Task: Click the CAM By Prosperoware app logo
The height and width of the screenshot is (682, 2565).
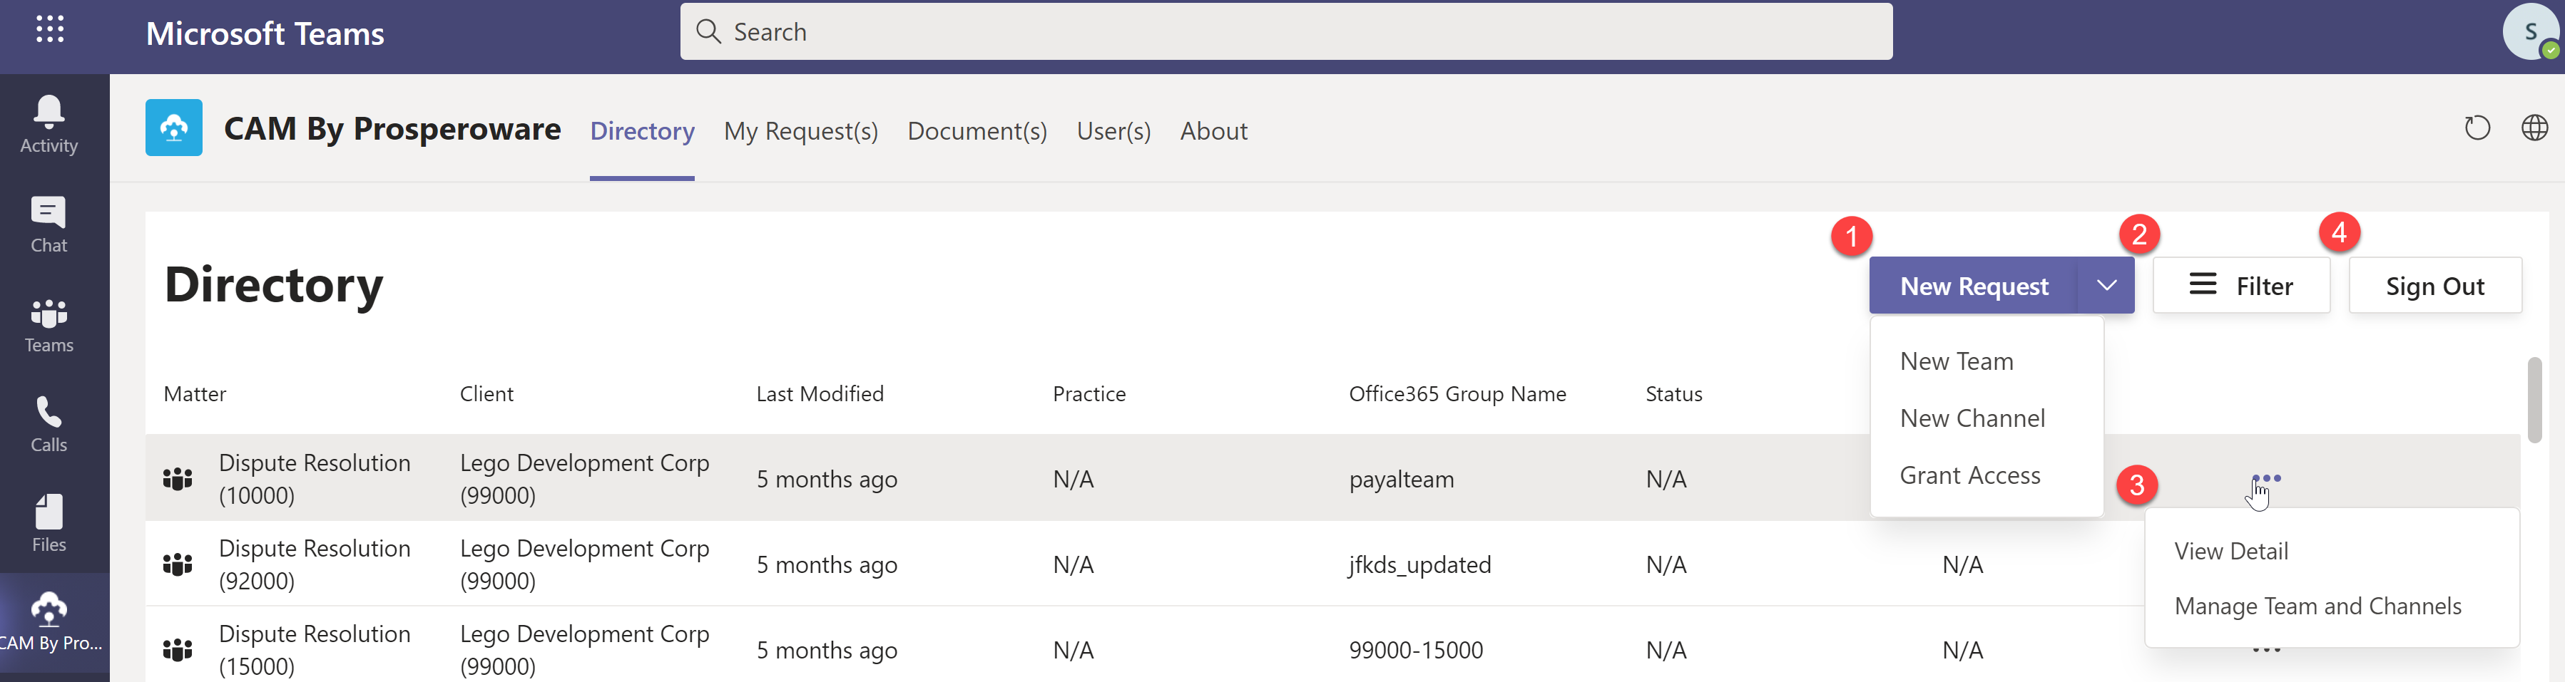Action: tap(174, 128)
